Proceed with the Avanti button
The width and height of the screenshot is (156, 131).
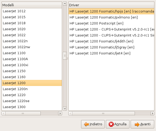[x=142, y=124]
